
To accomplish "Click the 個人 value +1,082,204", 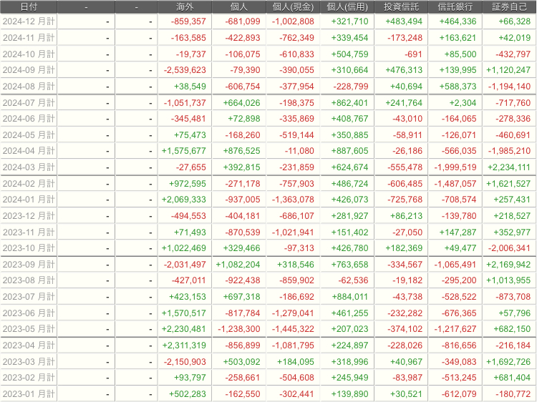I will (238, 264).
